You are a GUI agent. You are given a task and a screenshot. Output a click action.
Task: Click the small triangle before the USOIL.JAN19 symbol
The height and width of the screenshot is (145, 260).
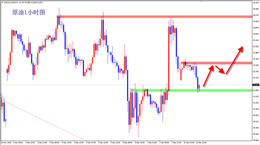2,3
